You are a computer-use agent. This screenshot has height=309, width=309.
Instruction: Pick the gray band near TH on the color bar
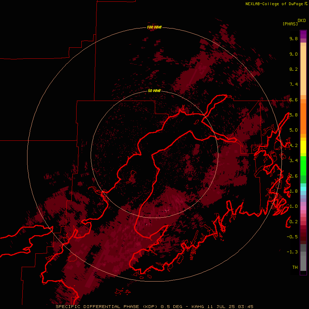[x=303, y=263]
